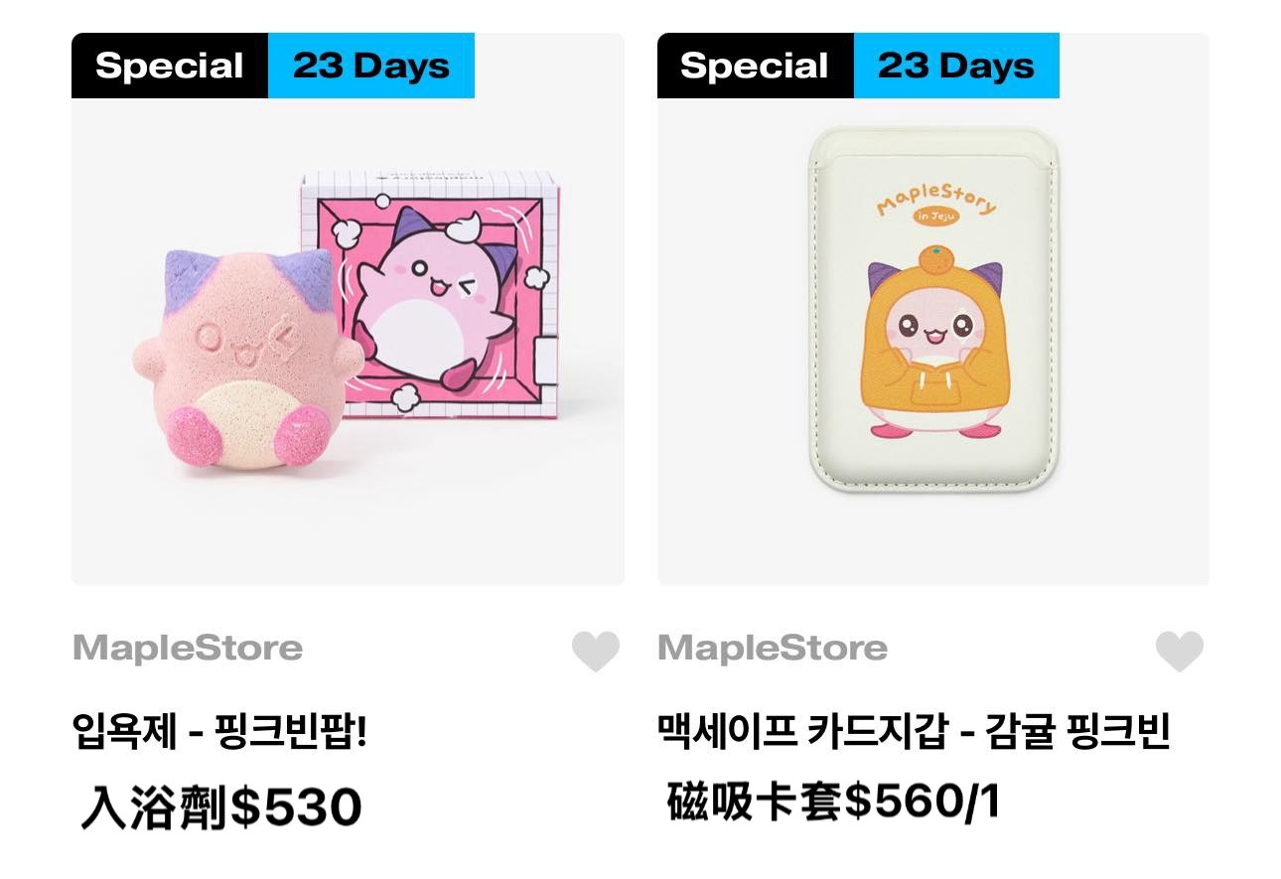The width and height of the screenshot is (1281, 879).
Task: Click the 23 Days badge on bath bomb
Action: tap(371, 66)
